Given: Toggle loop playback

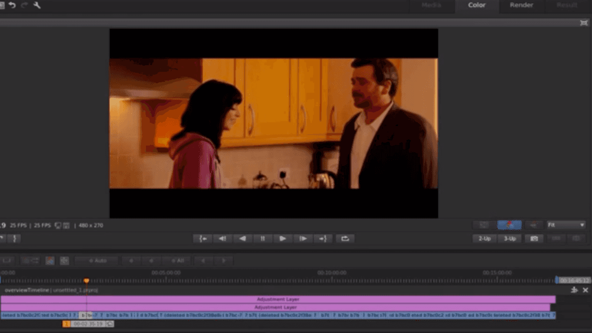Looking at the screenshot, I should click(345, 239).
